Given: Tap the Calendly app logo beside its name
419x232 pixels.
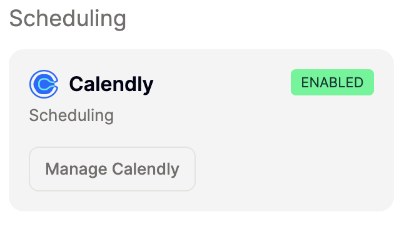Looking at the screenshot, I should 44,84.
